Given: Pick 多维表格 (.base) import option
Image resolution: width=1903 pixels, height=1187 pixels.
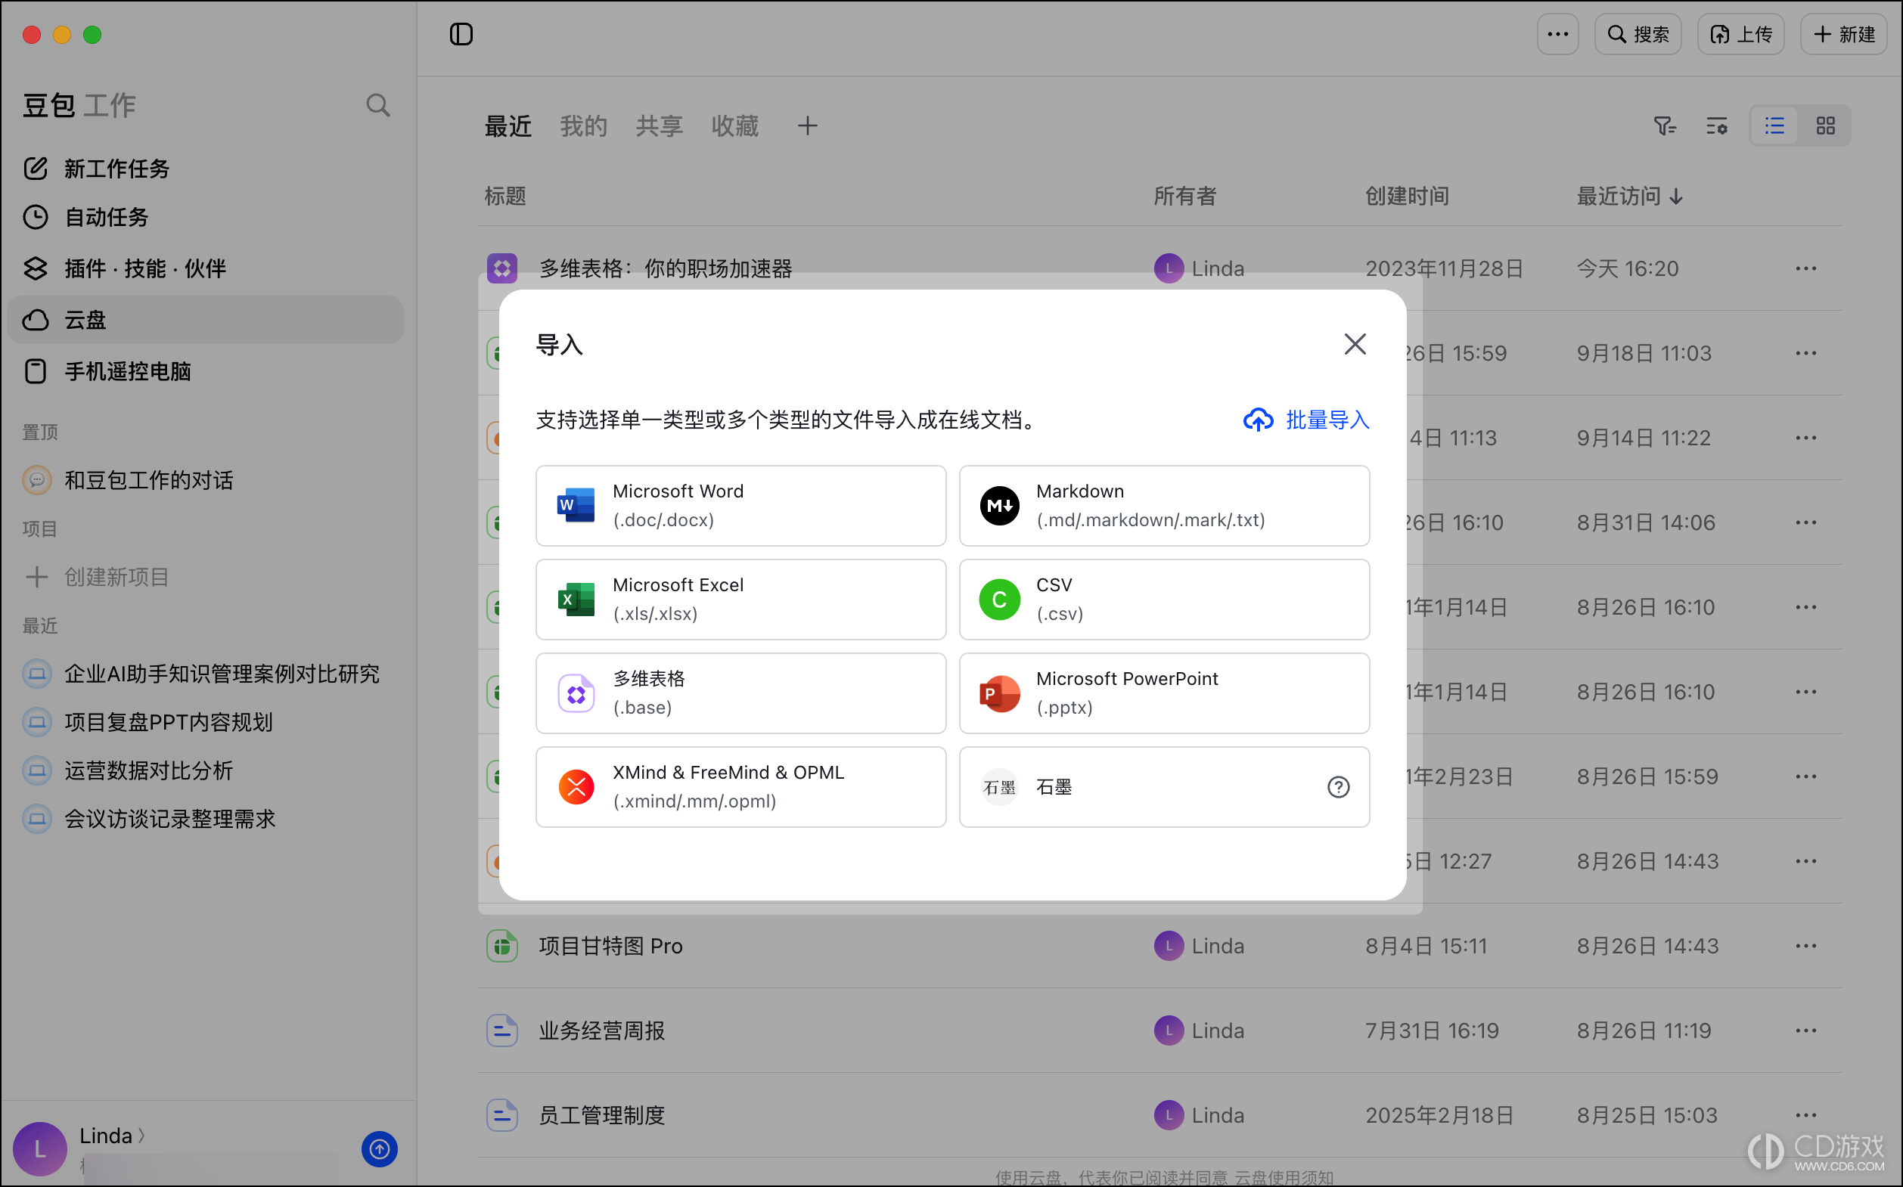Looking at the screenshot, I should (x=740, y=693).
